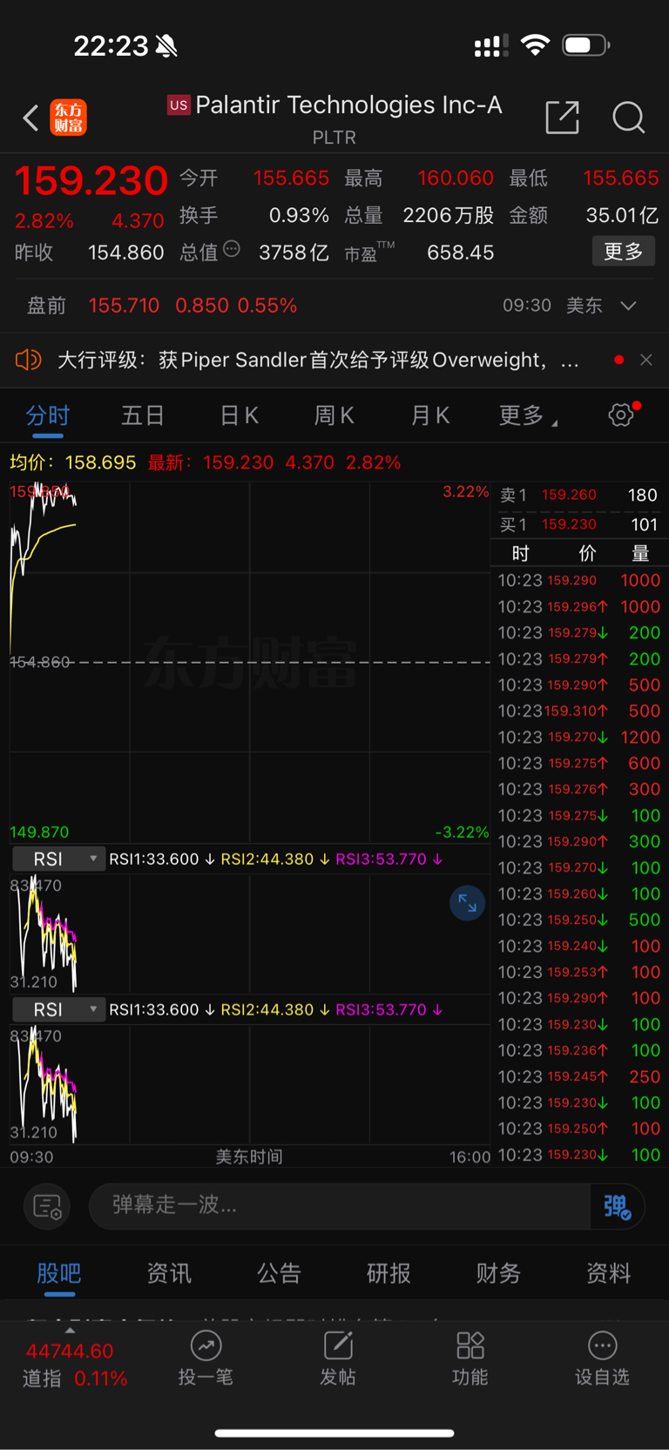Tap the 市盈 658.45 value
The height and width of the screenshot is (1450, 669).
pyautogui.click(x=460, y=253)
